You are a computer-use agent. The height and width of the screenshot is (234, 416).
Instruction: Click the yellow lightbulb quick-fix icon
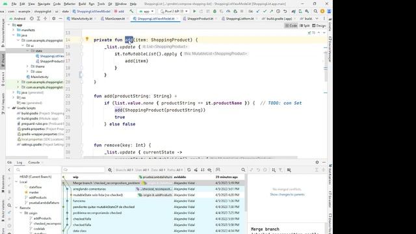click(87, 39)
